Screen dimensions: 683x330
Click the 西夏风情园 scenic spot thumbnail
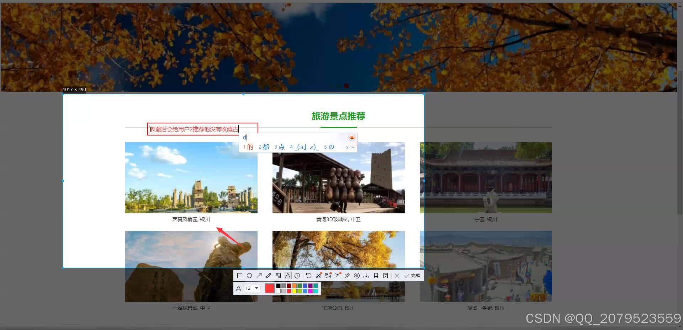pos(191,178)
